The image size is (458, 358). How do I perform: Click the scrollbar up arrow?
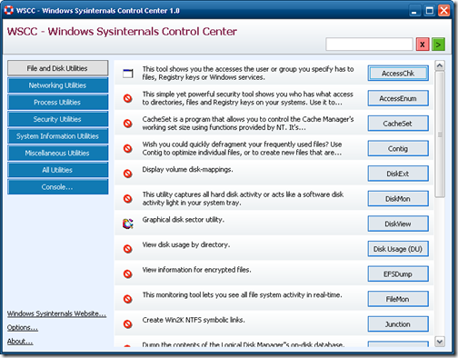point(440,65)
